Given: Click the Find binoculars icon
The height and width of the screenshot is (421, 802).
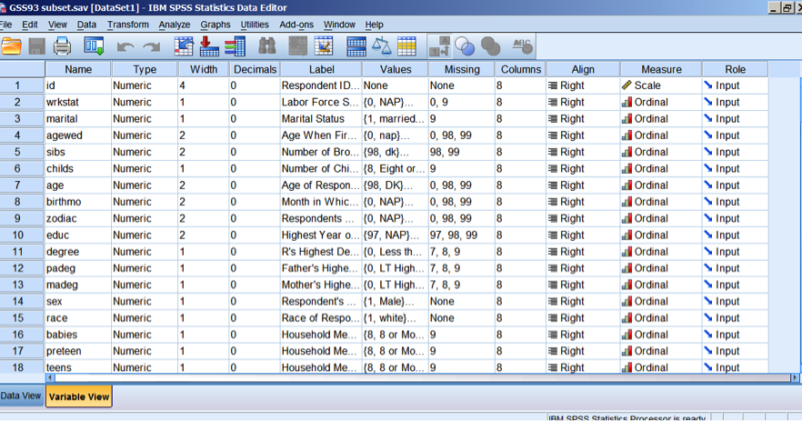Looking at the screenshot, I should click(267, 46).
